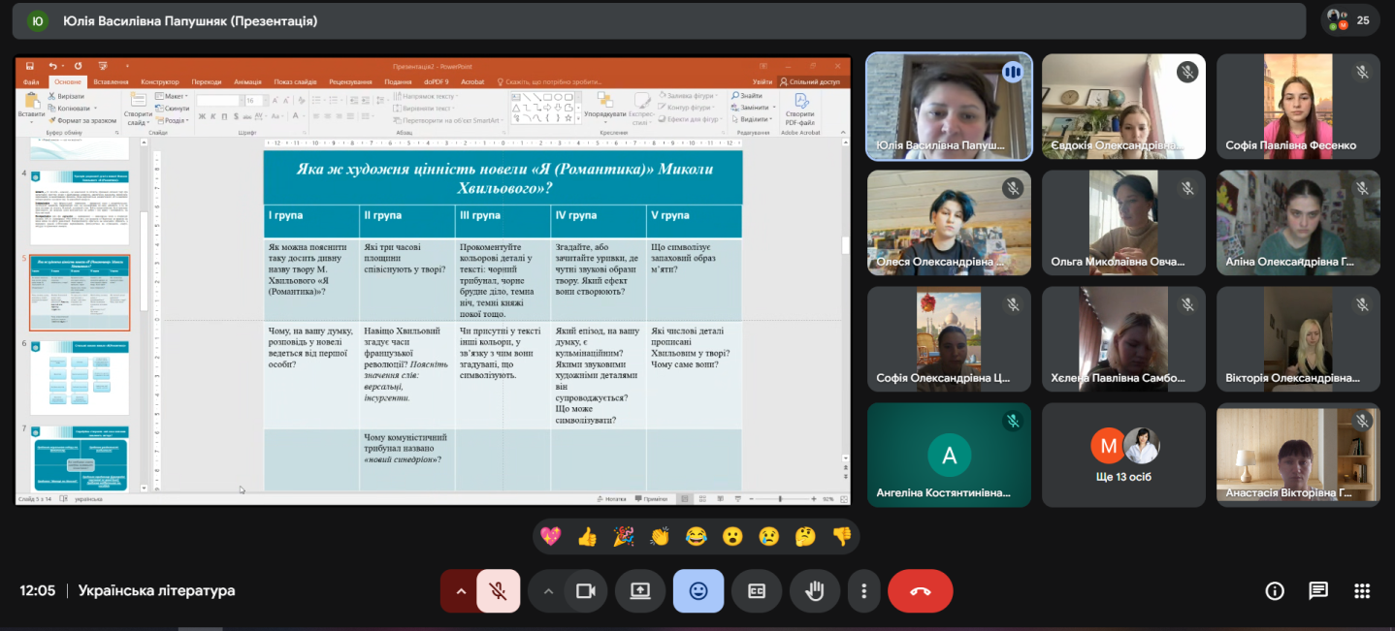Send the clapping hands reaction
Image resolution: width=1395 pixels, height=631 pixels.
(660, 536)
